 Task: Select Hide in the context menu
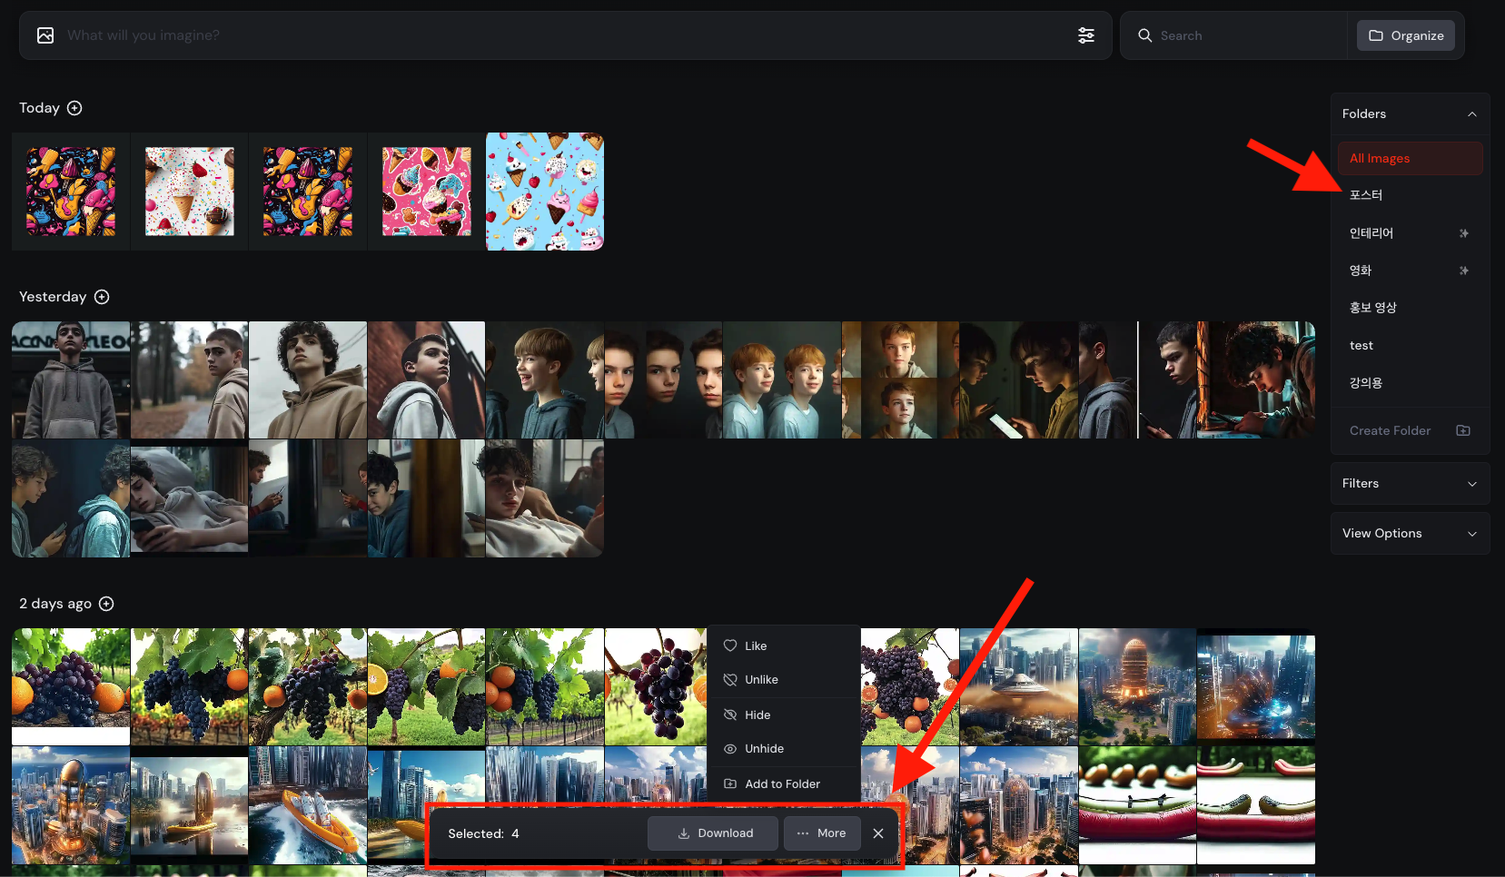(x=784, y=714)
